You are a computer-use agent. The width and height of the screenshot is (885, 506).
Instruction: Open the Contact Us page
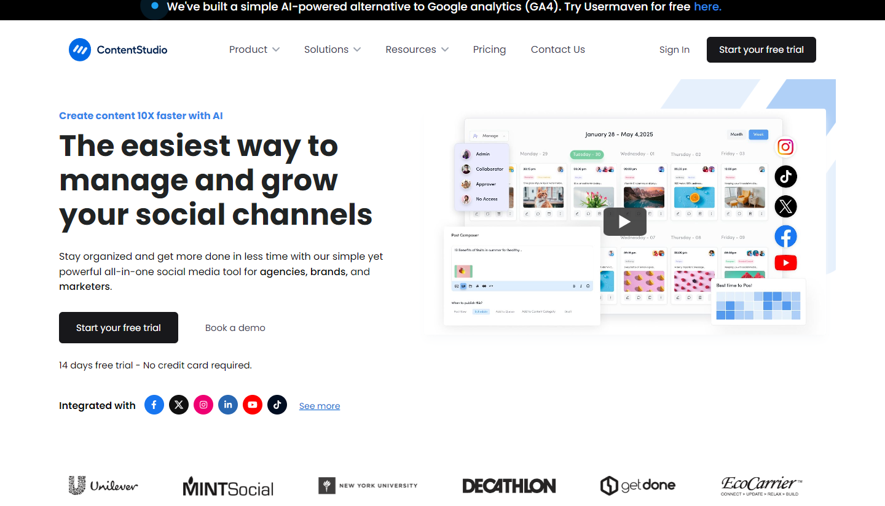[x=558, y=50]
